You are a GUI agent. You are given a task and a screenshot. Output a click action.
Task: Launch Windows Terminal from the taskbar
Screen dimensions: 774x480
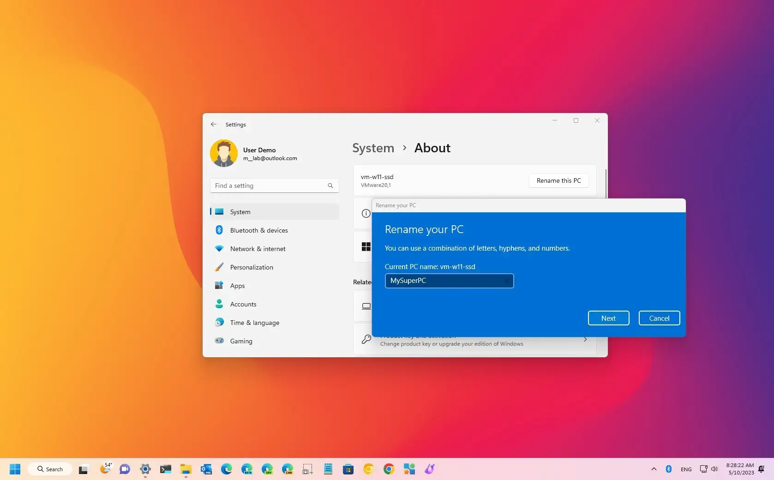[x=166, y=469]
